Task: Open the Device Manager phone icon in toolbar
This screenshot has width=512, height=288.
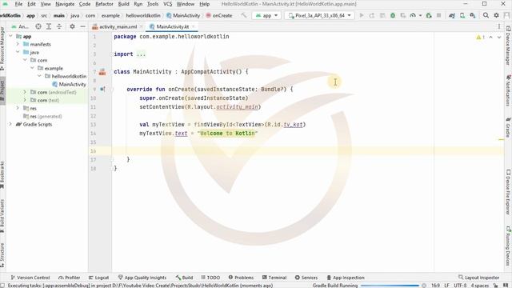Action: 462,15
